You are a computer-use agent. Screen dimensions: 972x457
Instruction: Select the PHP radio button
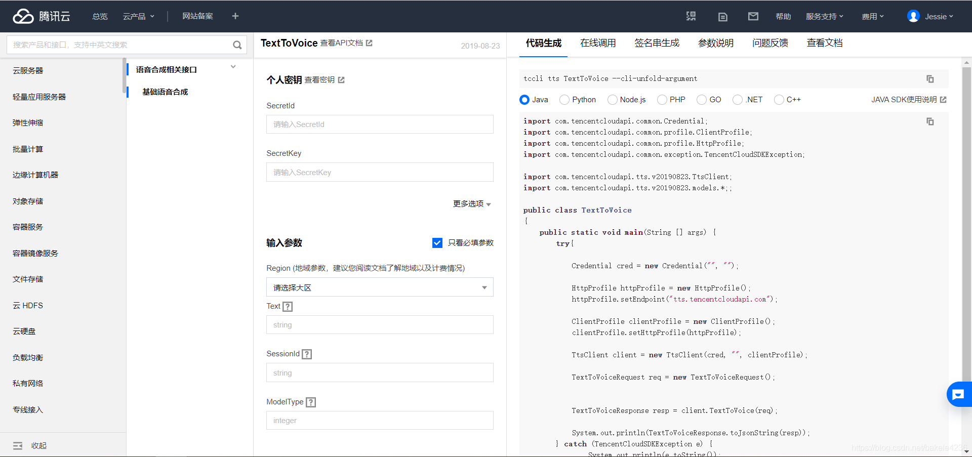(x=662, y=100)
